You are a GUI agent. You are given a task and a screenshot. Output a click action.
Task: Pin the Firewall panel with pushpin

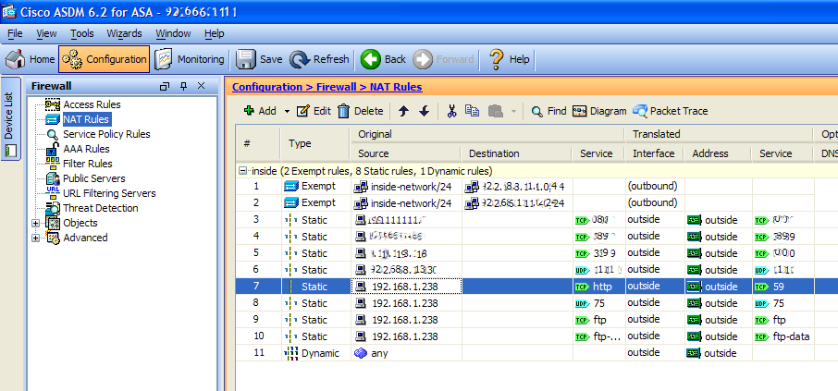coord(183,87)
